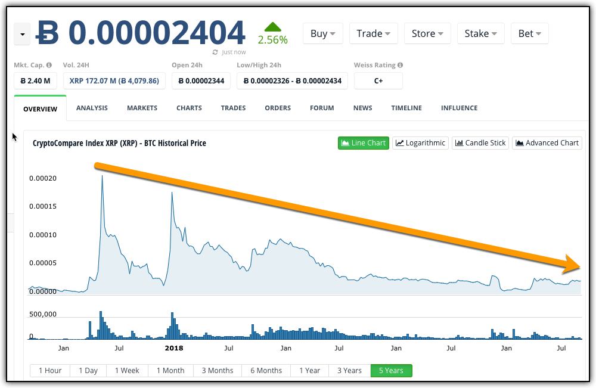Set chart range to 1 Hour
Image resolution: width=596 pixels, height=388 pixels.
pos(50,371)
